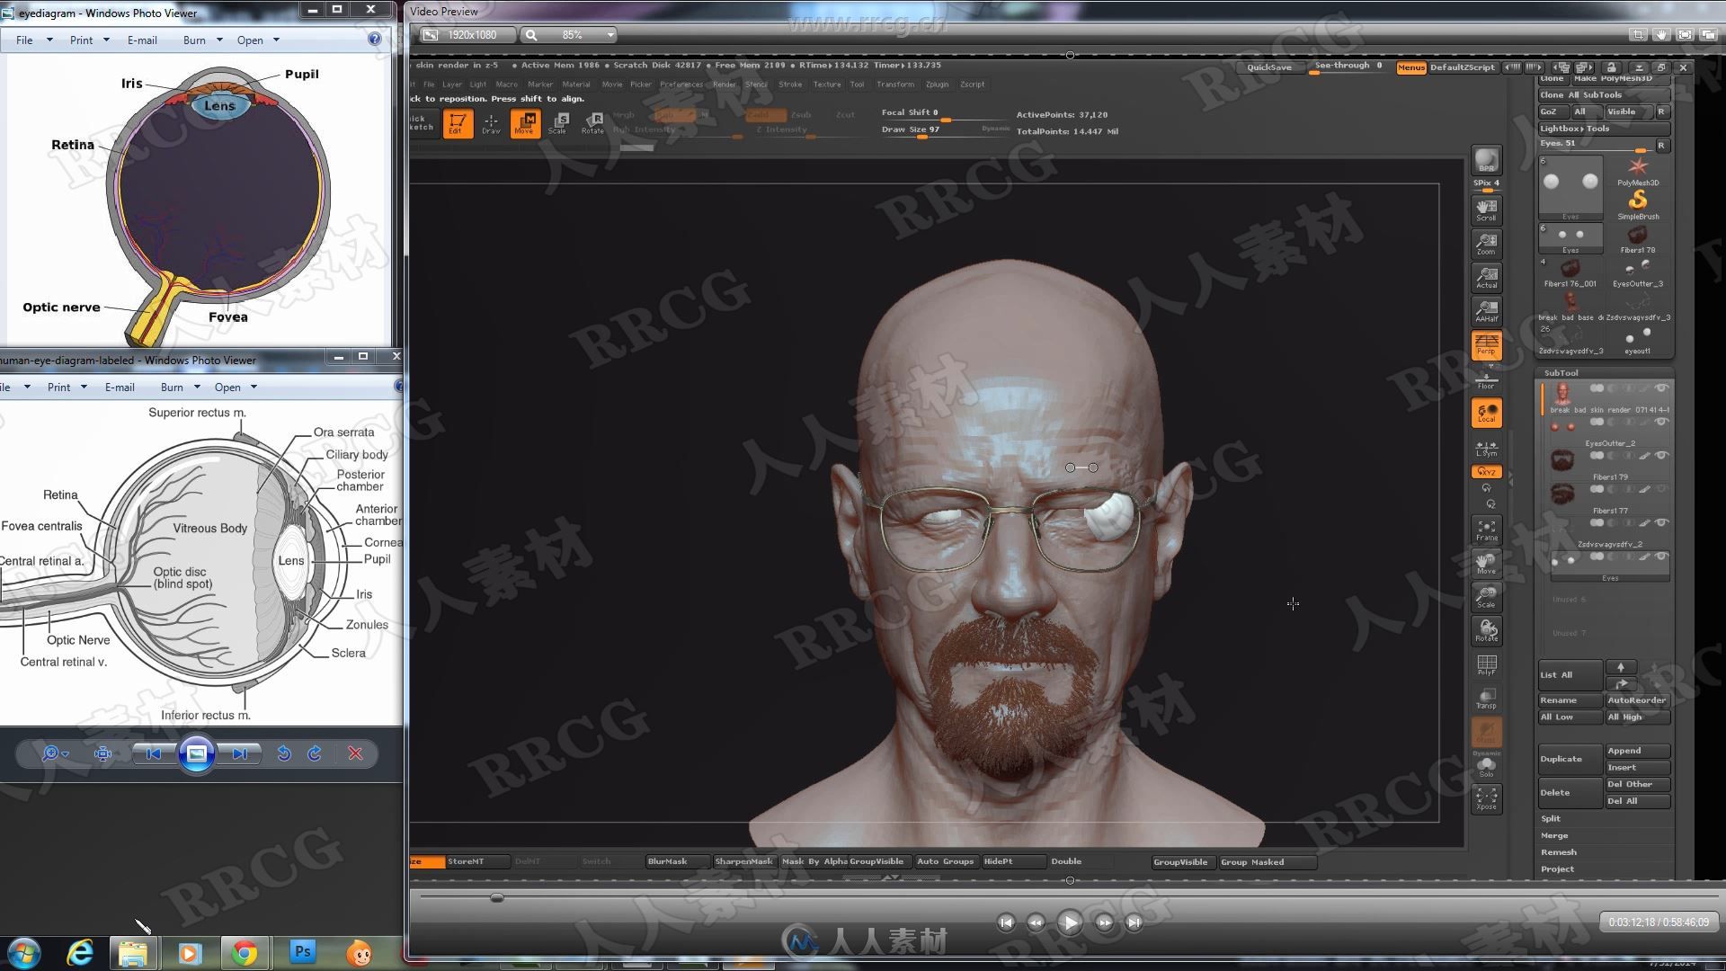Open Internet Explorer from the taskbar
Screen dimensions: 1726x971
tap(80, 952)
